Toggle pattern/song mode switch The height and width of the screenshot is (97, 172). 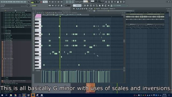coord(32,2)
